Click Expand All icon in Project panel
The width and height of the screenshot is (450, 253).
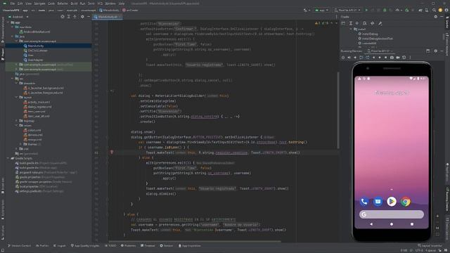pos(69,17)
